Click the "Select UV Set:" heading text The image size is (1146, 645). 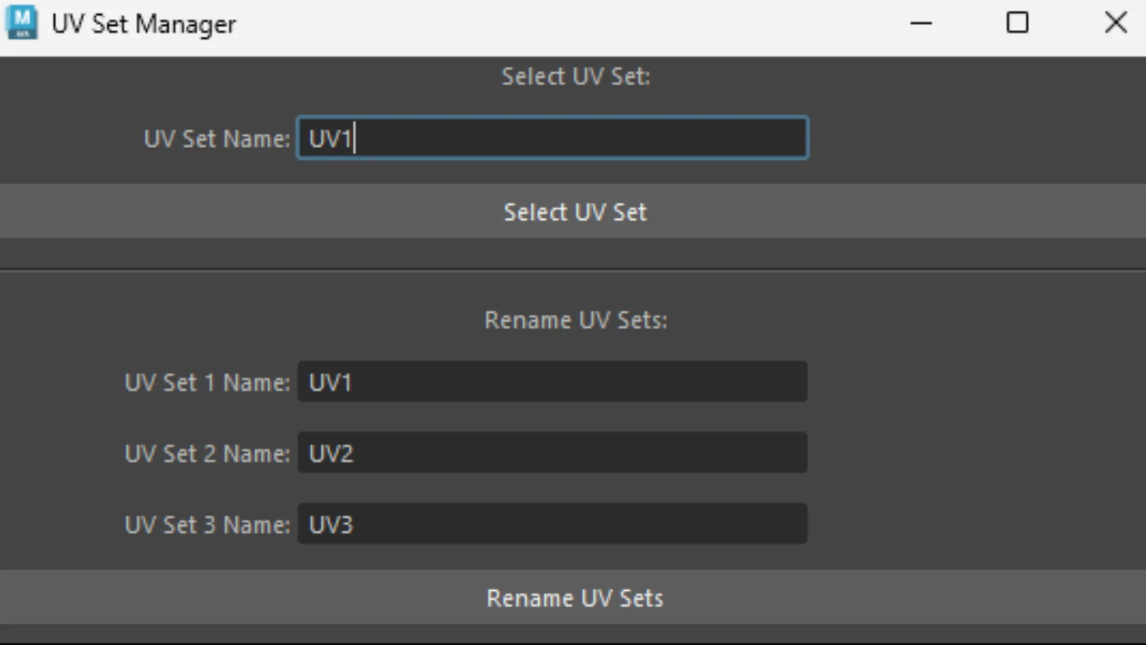[x=576, y=76]
